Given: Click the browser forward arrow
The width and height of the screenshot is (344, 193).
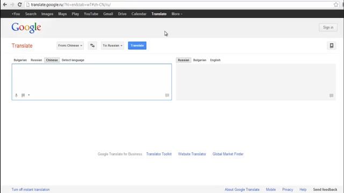Looking at the screenshot, I should [12, 5].
